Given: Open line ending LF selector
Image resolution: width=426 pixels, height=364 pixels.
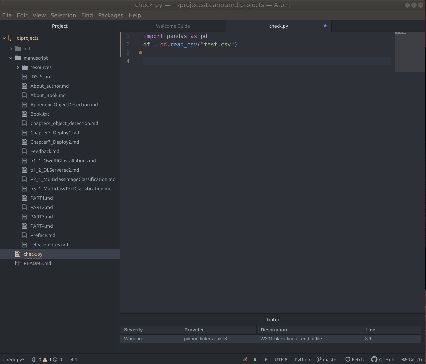Looking at the screenshot, I should pyautogui.click(x=265, y=360).
